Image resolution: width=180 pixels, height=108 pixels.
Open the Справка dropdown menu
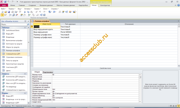click(x=55, y=9)
